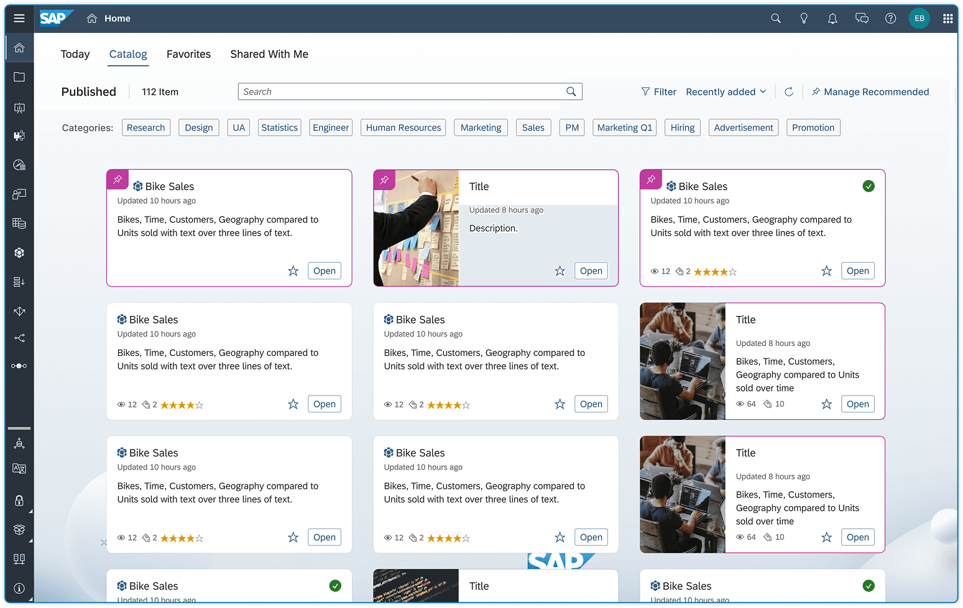This screenshot has height=608, width=963.
Task: Open the presenter Digital Boardroom sidebar icon
Action: [x=19, y=194]
